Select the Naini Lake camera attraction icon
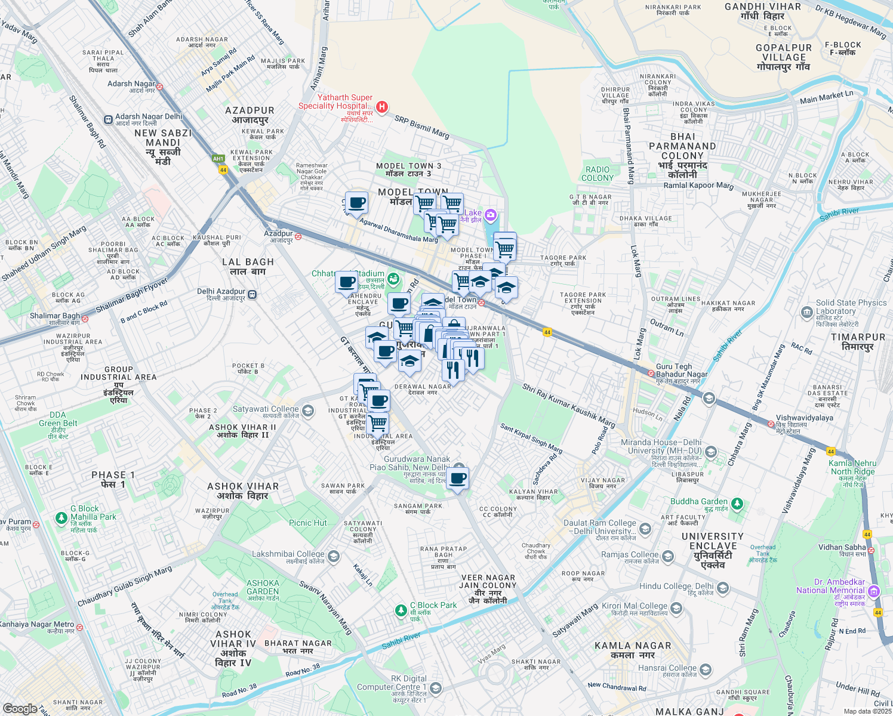Image resolution: width=893 pixels, height=716 pixels. point(491,214)
